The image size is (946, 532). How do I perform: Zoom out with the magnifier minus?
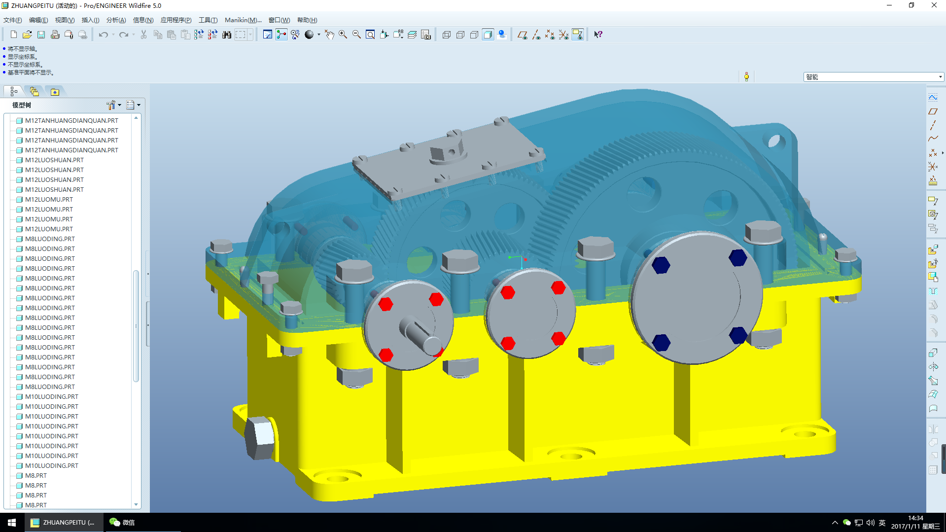point(357,35)
